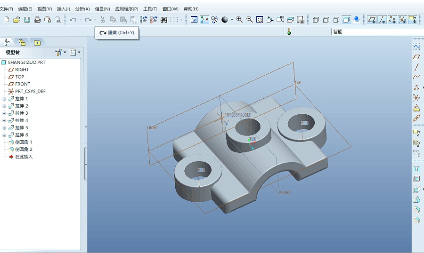
Task: Toggle the Spin Center icon
Action: coord(204,19)
